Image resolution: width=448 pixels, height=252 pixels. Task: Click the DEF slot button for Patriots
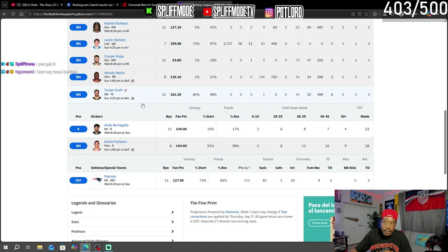[x=78, y=181]
